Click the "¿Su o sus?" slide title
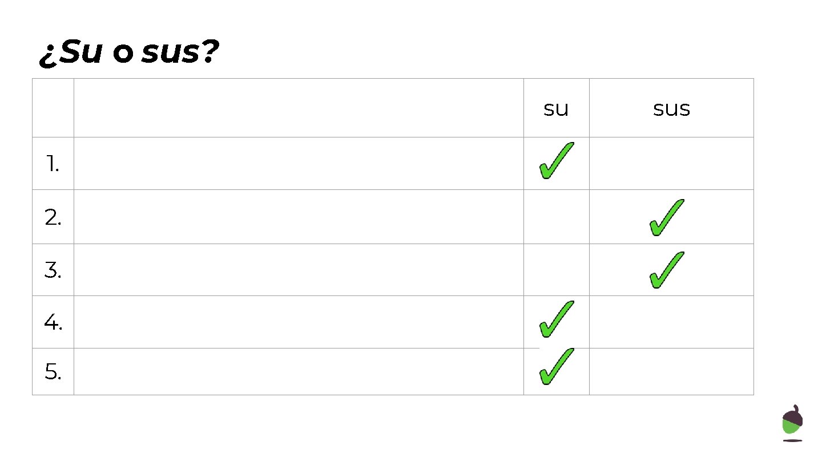 128,54
